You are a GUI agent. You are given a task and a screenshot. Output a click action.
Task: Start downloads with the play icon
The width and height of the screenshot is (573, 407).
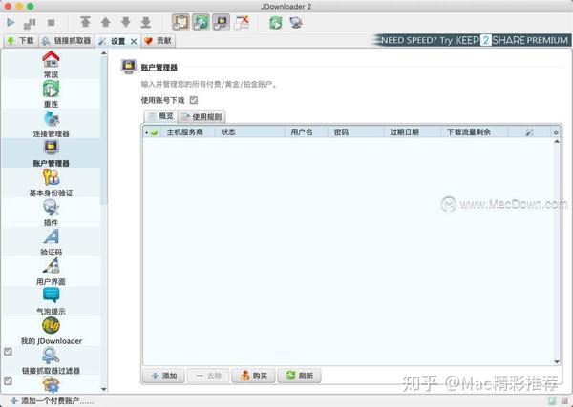point(11,23)
